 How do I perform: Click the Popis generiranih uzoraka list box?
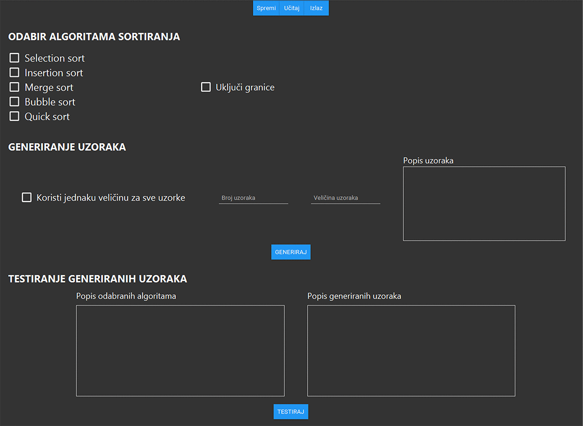tap(411, 351)
